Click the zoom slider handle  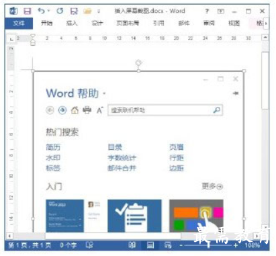click(209, 245)
